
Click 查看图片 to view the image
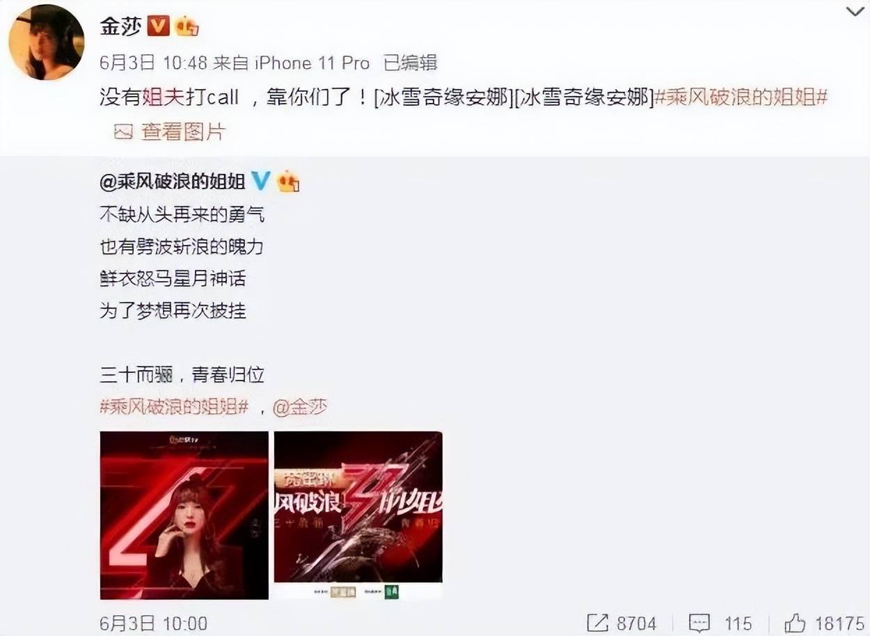(183, 132)
